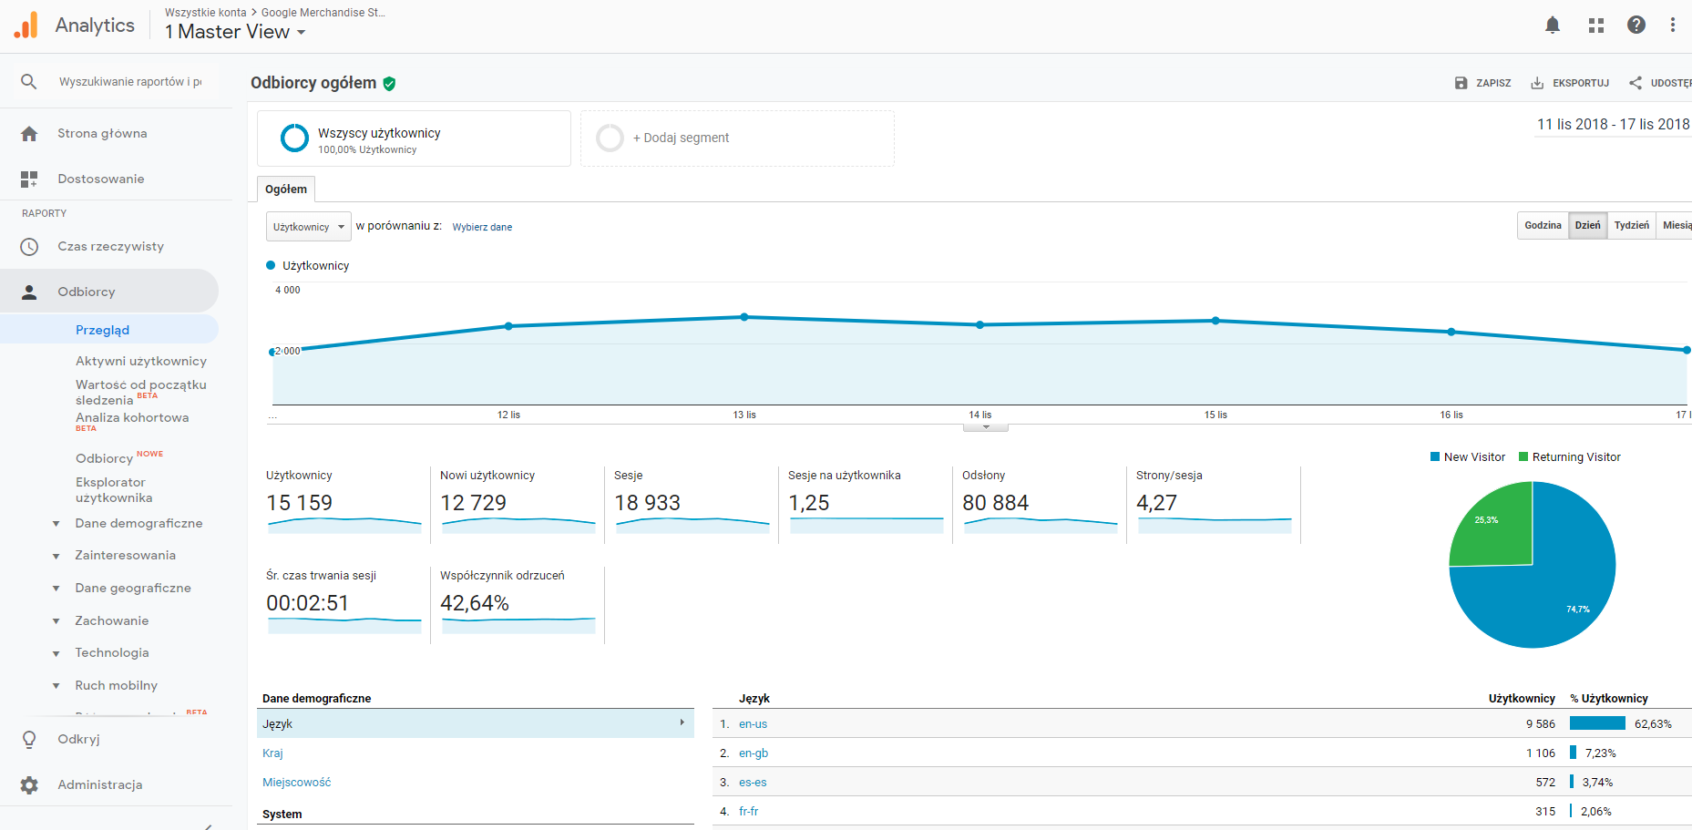
Task: Open the Google apps grid icon
Action: (x=1595, y=25)
